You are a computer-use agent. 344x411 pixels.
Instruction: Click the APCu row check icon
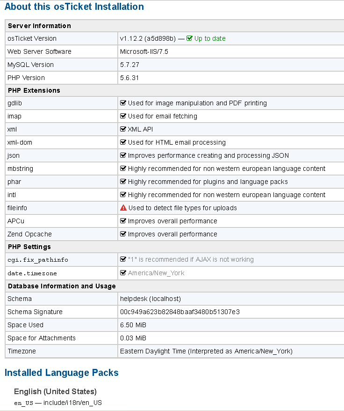coord(123,220)
